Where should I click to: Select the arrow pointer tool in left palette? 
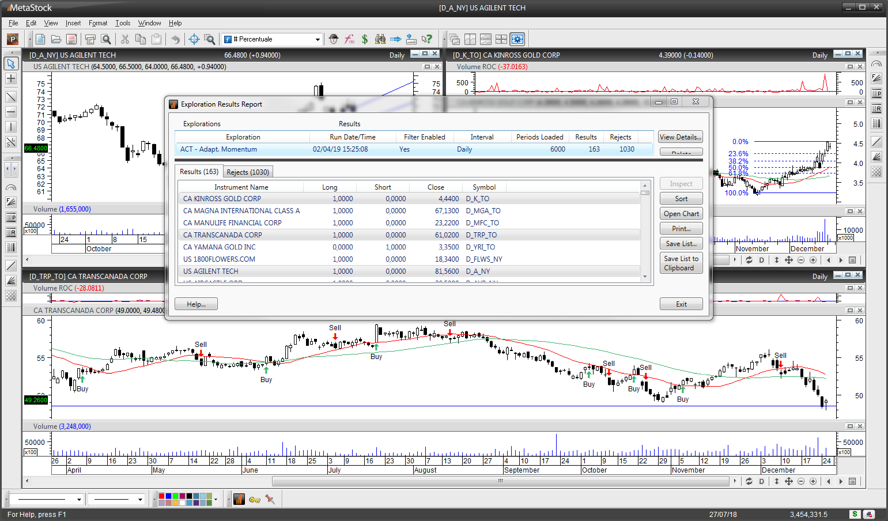pos(11,63)
